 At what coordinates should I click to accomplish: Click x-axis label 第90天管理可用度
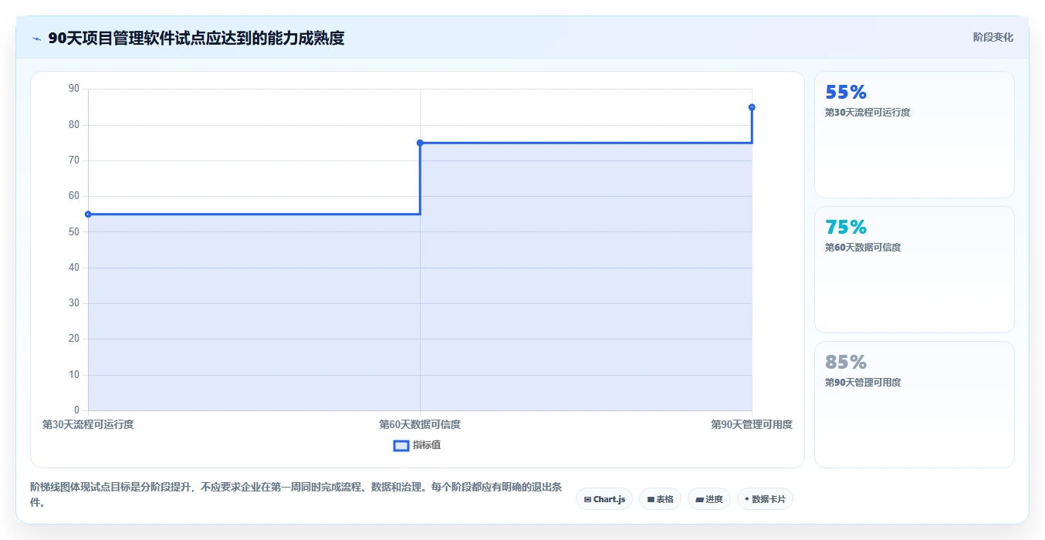click(752, 424)
